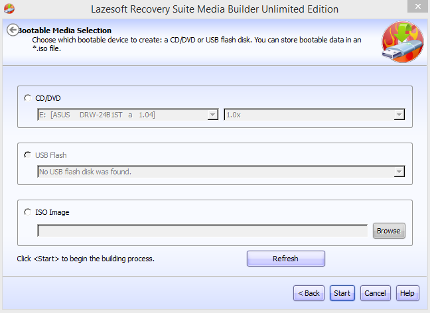
Task: Click the Lazesoft app icon in title bar
Action: 9,9
